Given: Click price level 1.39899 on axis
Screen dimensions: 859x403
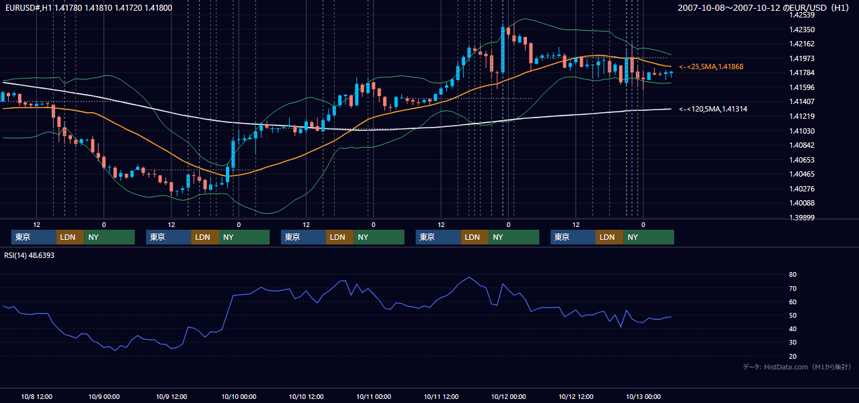Looking at the screenshot, I should pyautogui.click(x=802, y=218).
